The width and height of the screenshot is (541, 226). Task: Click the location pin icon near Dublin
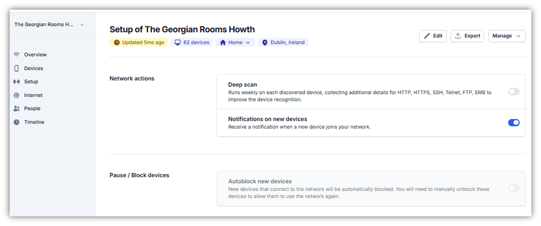pos(265,43)
